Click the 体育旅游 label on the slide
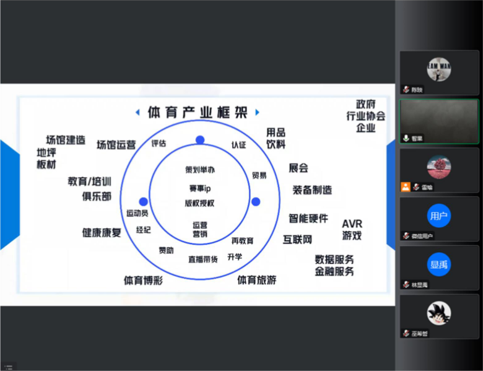The image size is (483, 371). click(x=257, y=280)
